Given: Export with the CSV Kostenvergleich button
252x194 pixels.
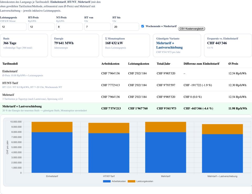Looking at the screenshot, I should [x=191, y=29].
